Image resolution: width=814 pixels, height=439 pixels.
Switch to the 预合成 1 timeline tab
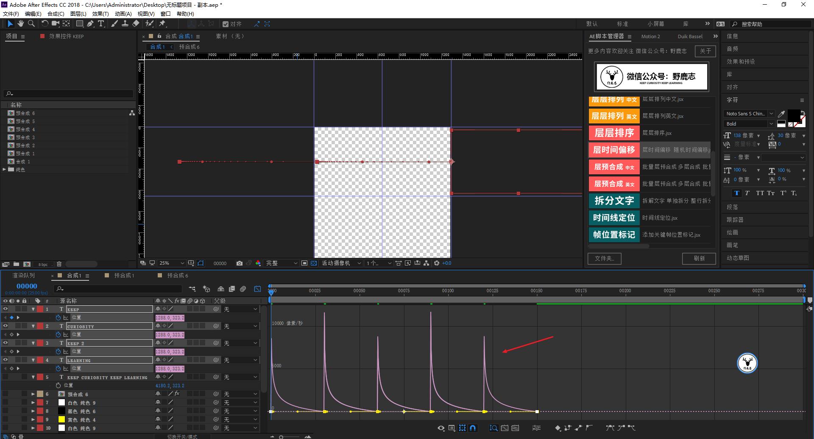[124, 276]
